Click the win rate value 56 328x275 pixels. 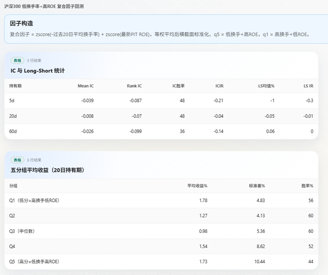(311, 201)
